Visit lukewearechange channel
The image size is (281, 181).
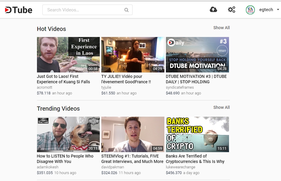click(x=180, y=167)
